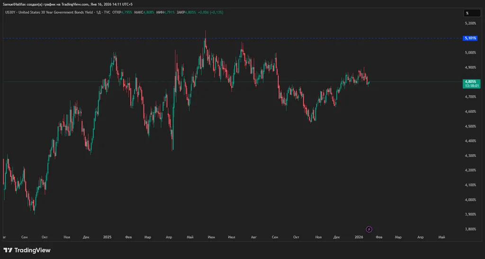Open the US30Y symbol title
The height and width of the screenshot is (259, 485).
(x=9, y=12)
